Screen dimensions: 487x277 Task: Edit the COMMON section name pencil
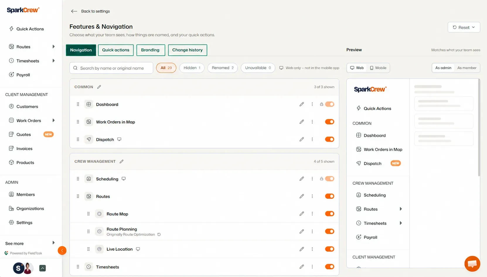(x=99, y=87)
